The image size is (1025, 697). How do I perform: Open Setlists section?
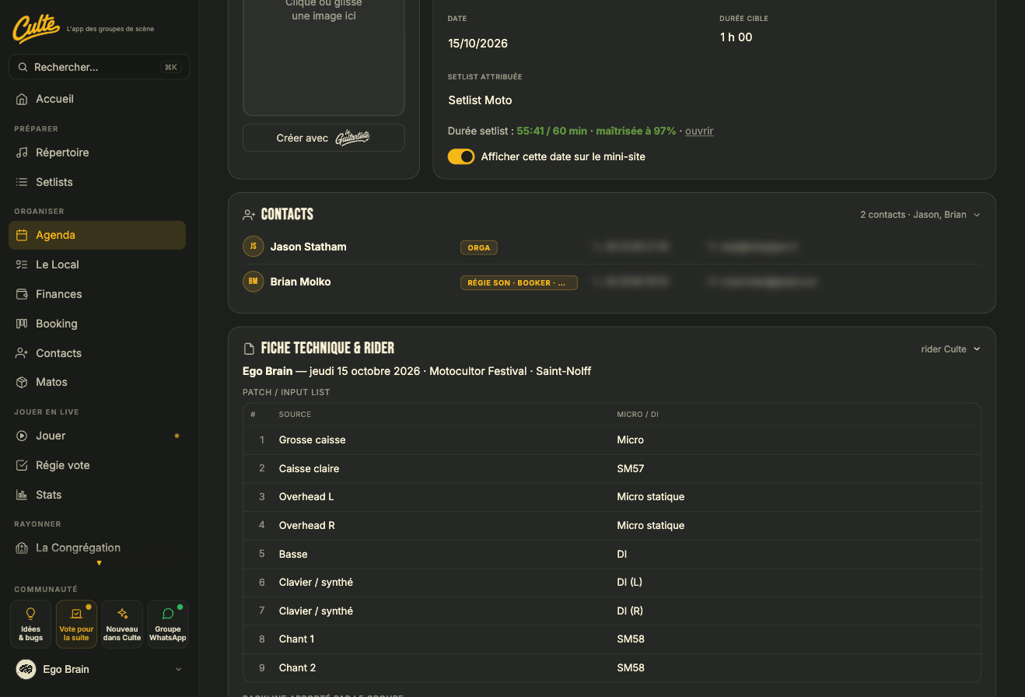click(x=97, y=182)
